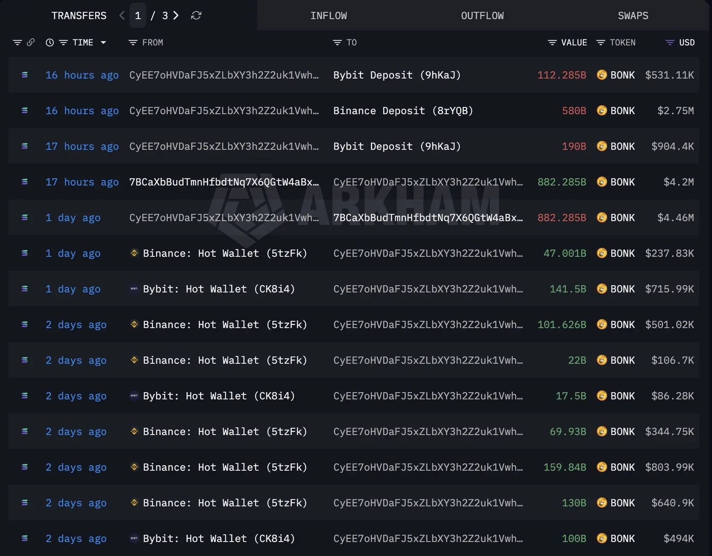This screenshot has height=556, width=712.
Task: Click Solana chain icon on 190B row
Action: (x=25, y=146)
